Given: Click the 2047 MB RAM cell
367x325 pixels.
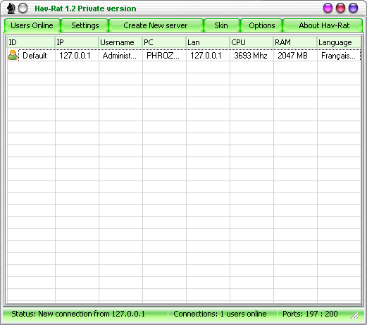Looking at the screenshot, I should point(293,56).
